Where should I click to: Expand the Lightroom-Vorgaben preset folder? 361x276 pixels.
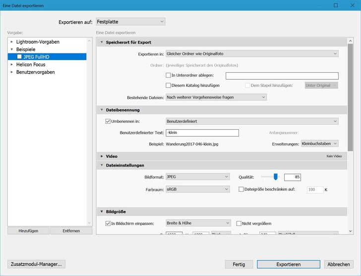coord(12,42)
